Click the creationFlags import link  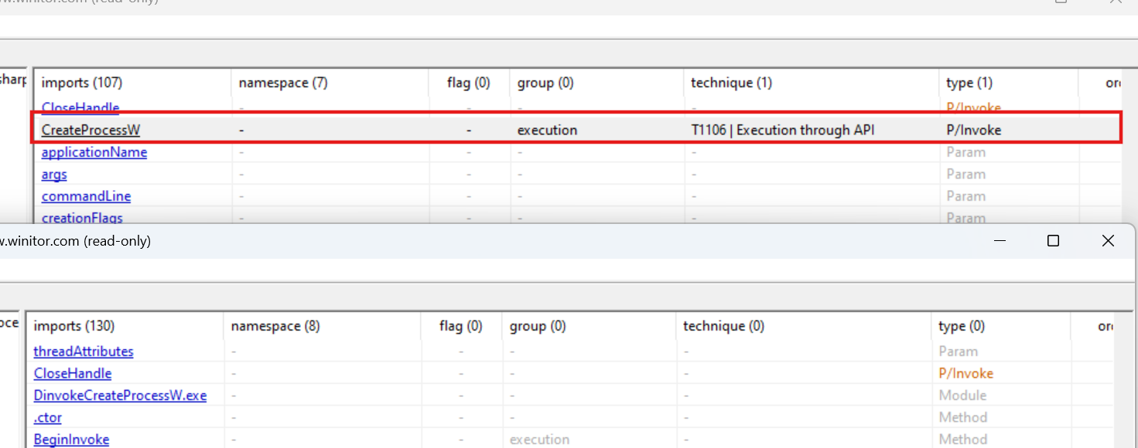pos(82,218)
